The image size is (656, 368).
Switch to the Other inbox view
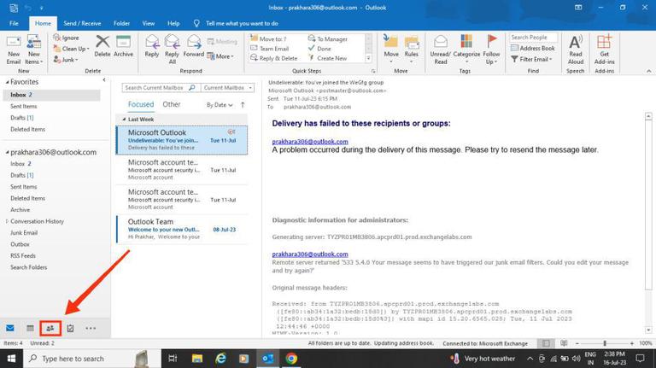(172, 104)
